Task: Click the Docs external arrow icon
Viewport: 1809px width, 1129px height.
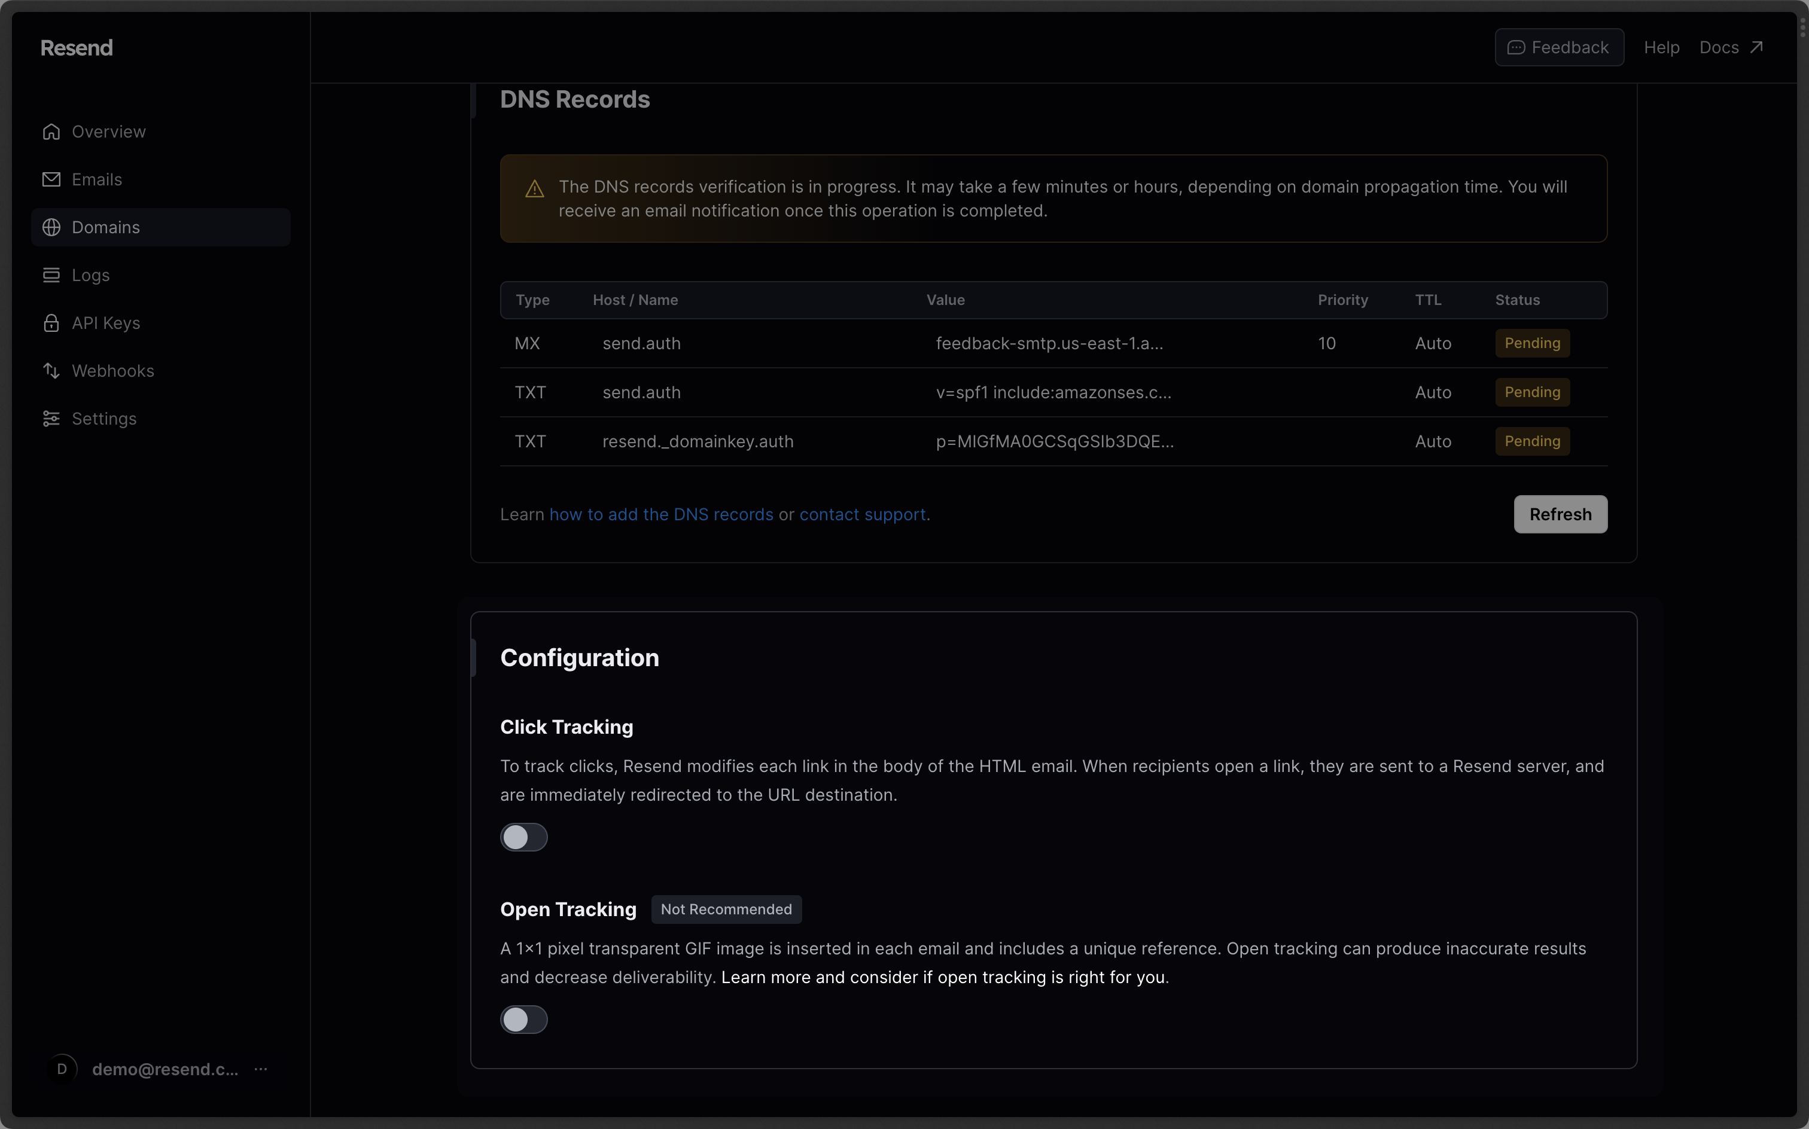Action: (1756, 48)
